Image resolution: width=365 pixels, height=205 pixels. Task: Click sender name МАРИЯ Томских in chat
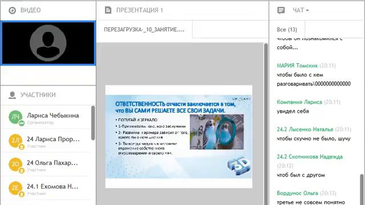[297, 66]
